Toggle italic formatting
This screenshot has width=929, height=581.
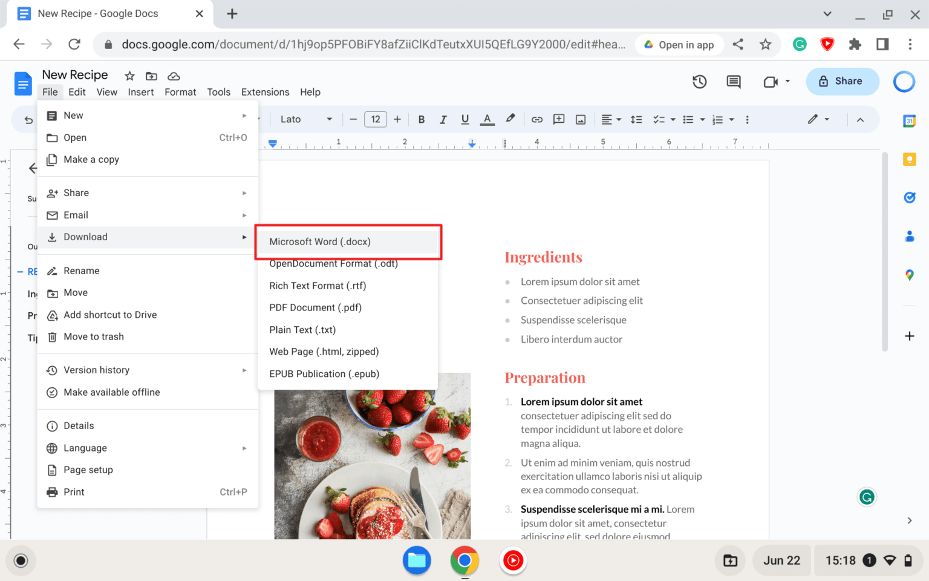click(443, 119)
